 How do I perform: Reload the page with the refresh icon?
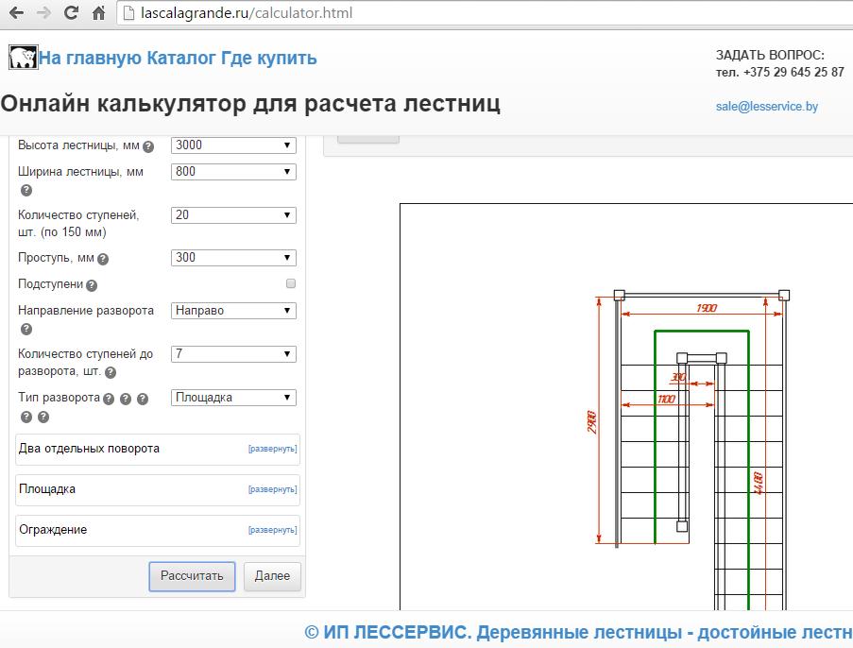coord(71,12)
